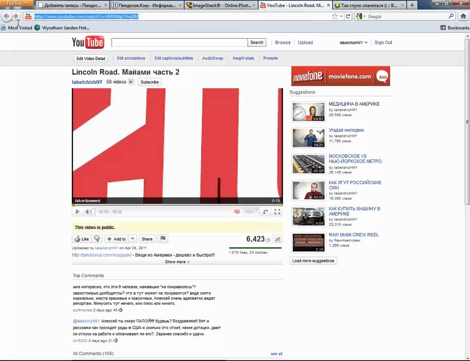
Task: Click the Firefox Home icon
Action: pyautogui.click(x=463, y=17)
